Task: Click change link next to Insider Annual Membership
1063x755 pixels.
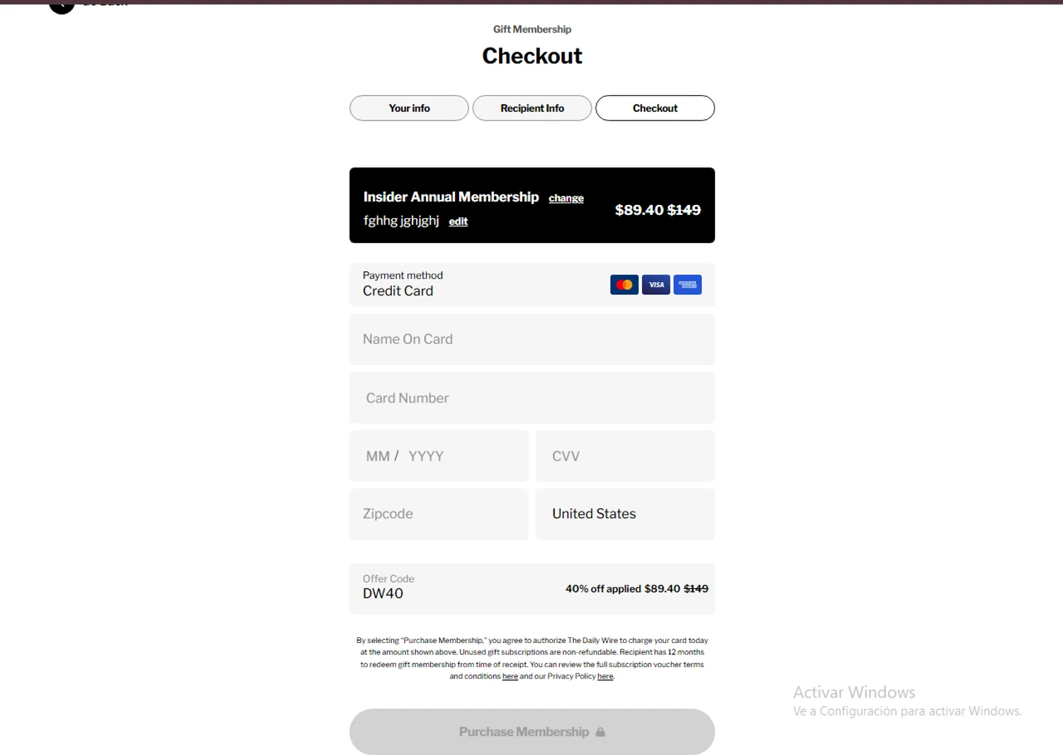Action: click(566, 198)
